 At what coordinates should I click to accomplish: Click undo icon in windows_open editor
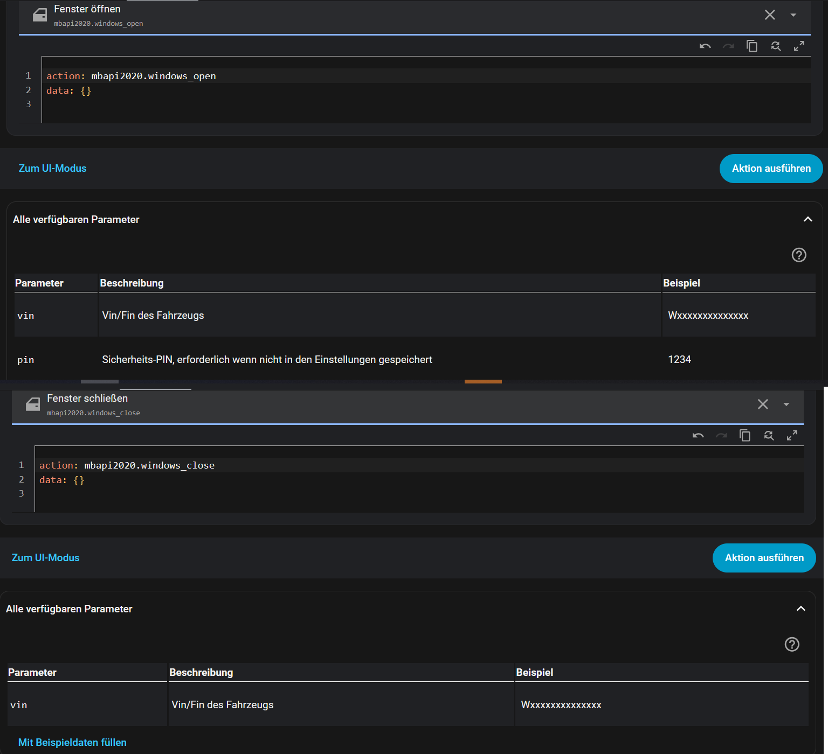[705, 46]
